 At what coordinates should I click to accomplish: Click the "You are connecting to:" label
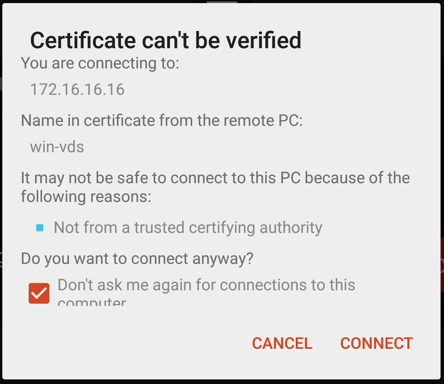coord(100,63)
